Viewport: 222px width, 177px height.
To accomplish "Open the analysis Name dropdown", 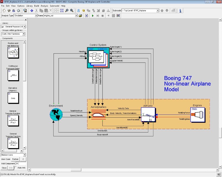I will coord(76,15).
